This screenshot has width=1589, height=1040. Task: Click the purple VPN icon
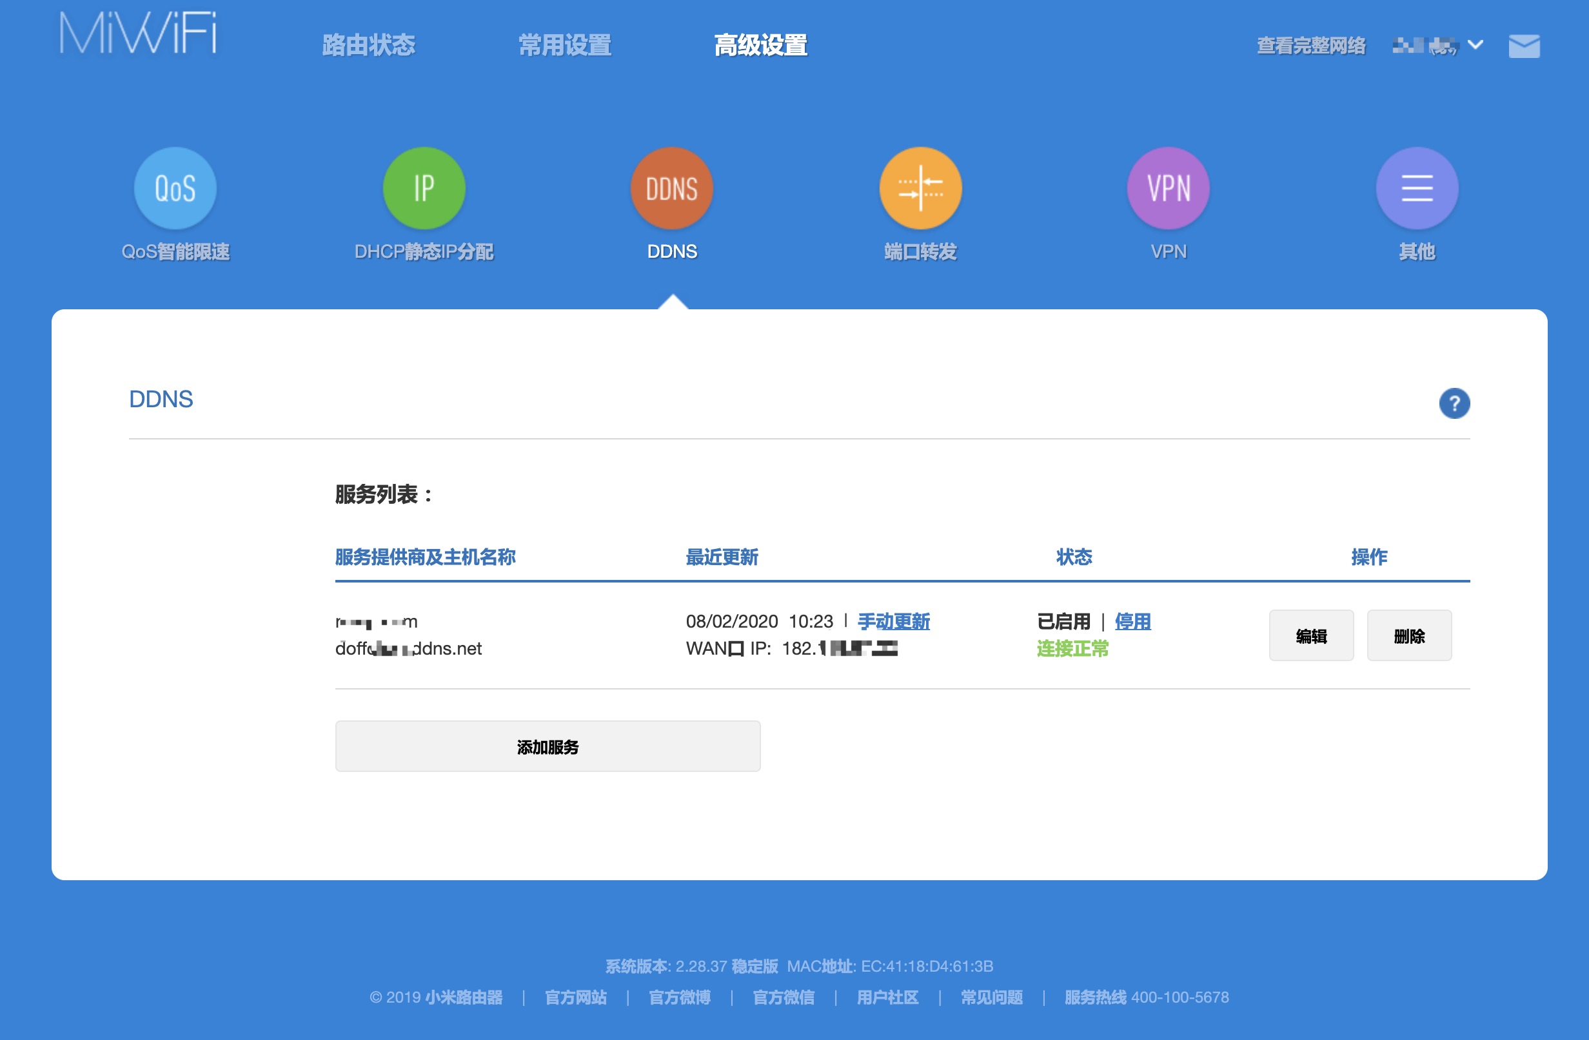1169,188
